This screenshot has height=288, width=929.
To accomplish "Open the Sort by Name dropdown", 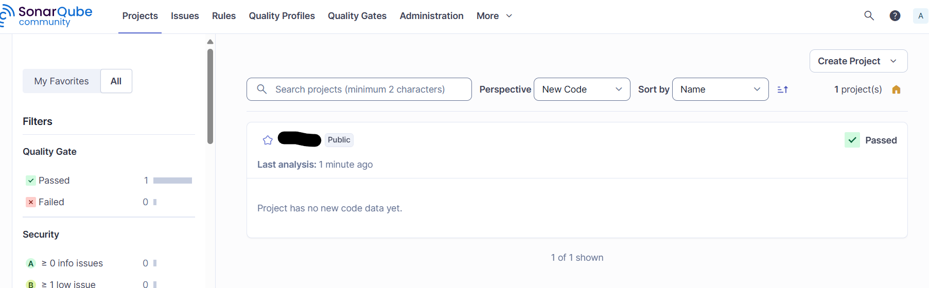I will (x=720, y=89).
